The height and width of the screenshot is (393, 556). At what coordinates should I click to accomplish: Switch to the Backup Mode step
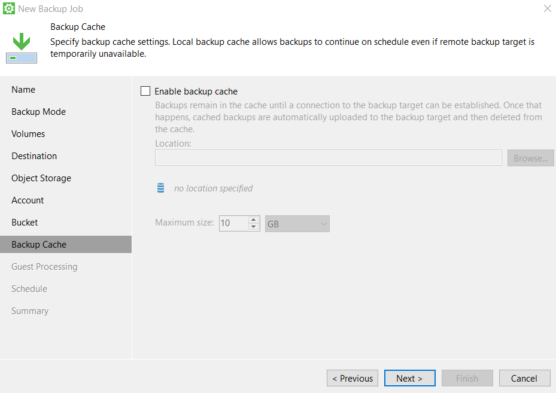pos(38,112)
